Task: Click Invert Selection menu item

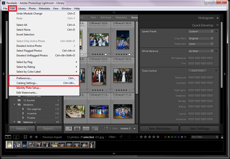Action: point(44,34)
